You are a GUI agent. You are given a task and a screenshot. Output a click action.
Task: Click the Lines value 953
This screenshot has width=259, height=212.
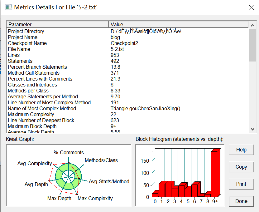[115, 55]
